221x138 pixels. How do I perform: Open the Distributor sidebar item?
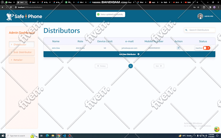tap(21, 44)
